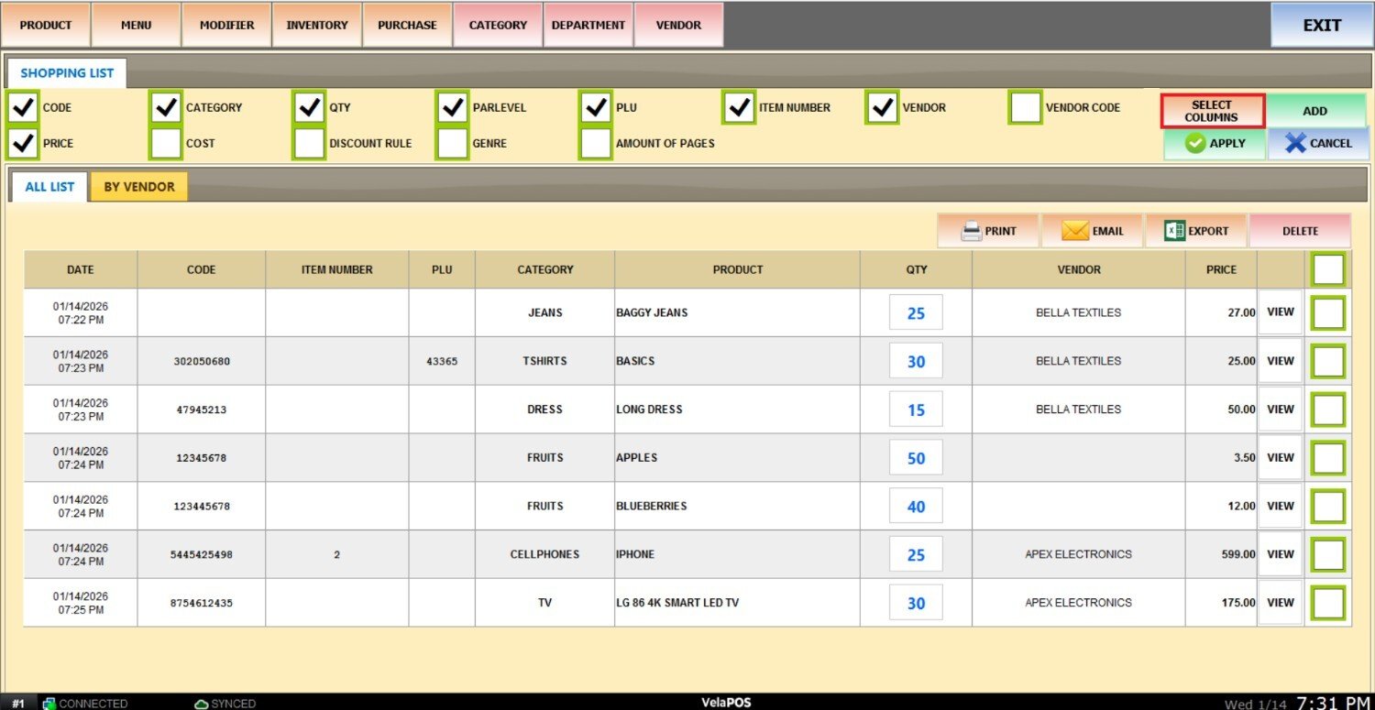Open the Purchase menu
1375x710 pixels.
(x=407, y=26)
